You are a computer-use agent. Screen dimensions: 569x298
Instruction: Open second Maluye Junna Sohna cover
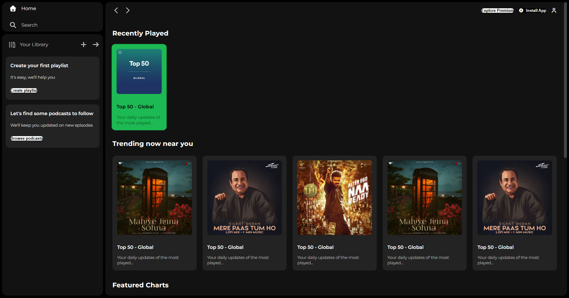click(x=425, y=198)
